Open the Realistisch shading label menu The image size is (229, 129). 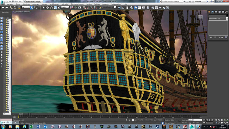(27, 11)
